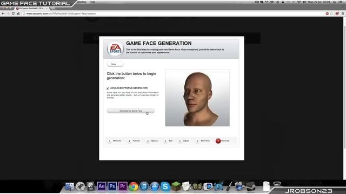Open the documents stack in dock
Screen dimensions: 346x194
[x=267, y=186]
